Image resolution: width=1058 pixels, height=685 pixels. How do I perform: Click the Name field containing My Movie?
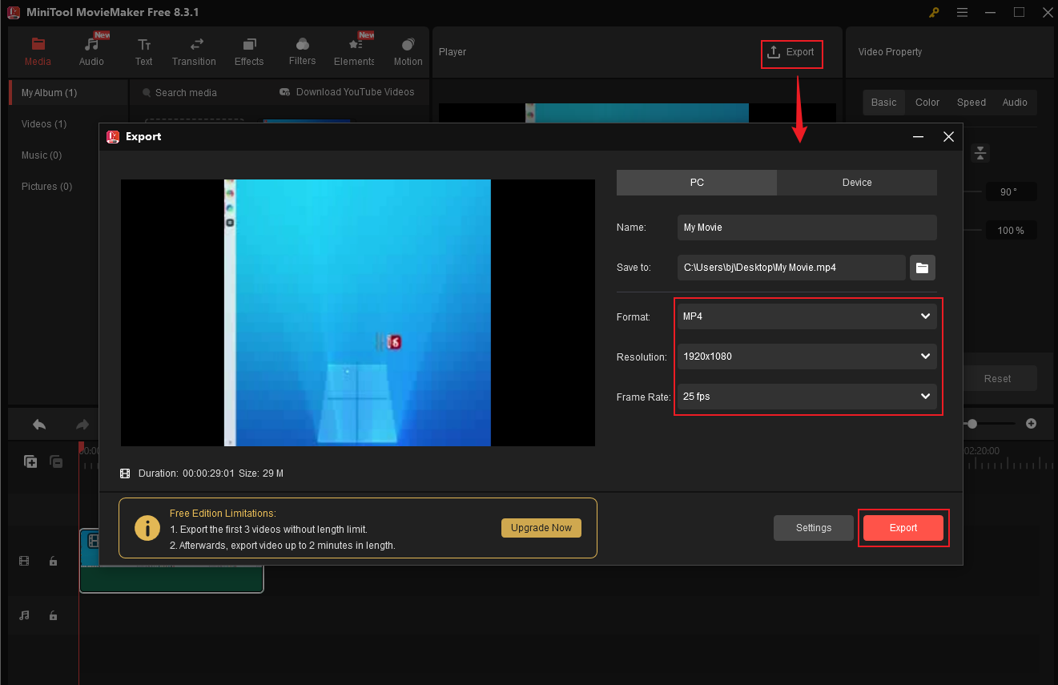807,228
